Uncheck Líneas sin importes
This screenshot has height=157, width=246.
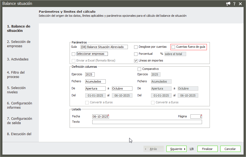(x=136, y=61)
